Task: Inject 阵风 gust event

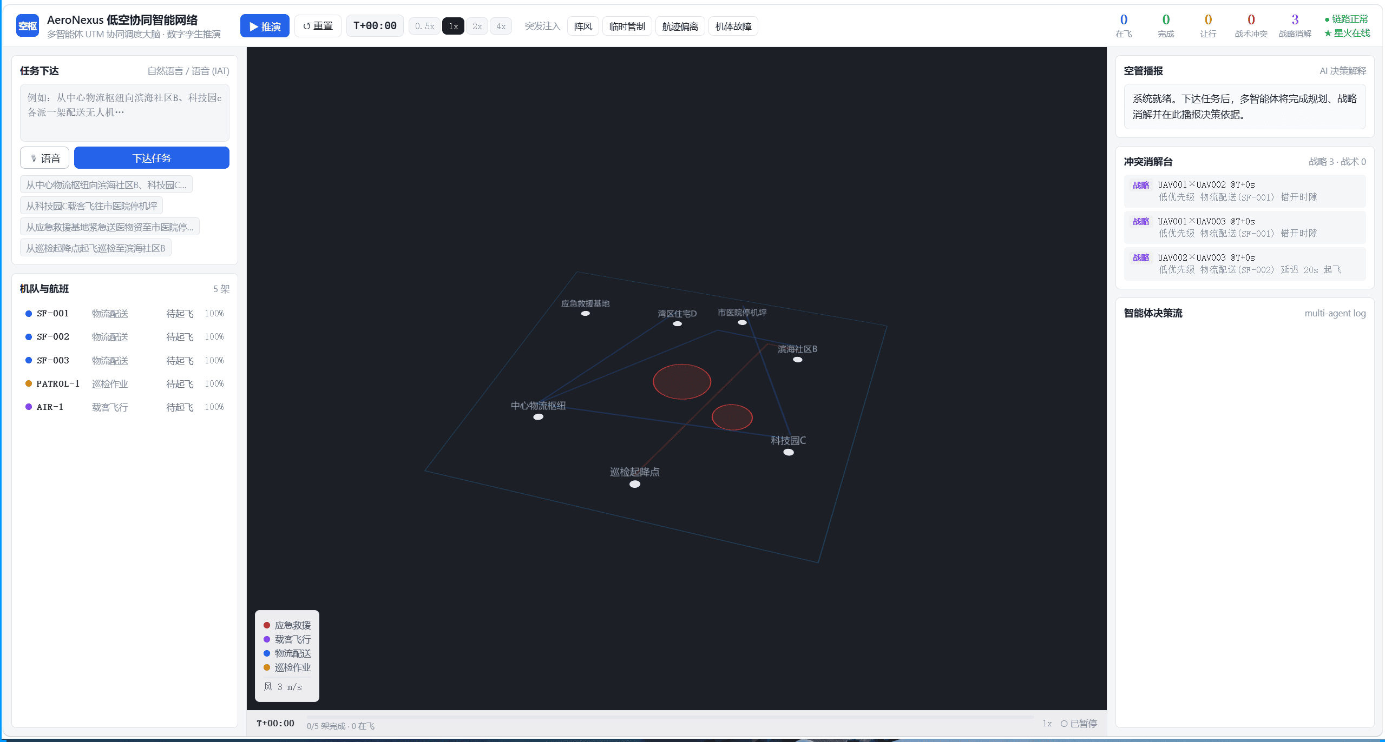Action: click(583, 26)
